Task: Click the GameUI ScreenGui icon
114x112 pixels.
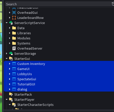Action: point(14,69)
